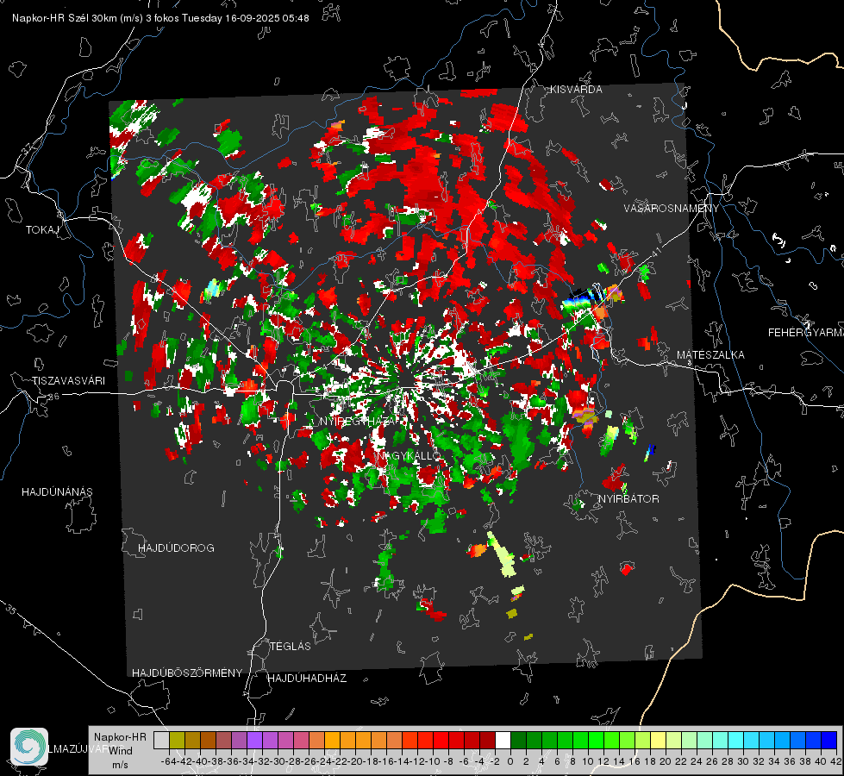
Task: Click the m/s unit label in the legend
Action: [120, 765]
